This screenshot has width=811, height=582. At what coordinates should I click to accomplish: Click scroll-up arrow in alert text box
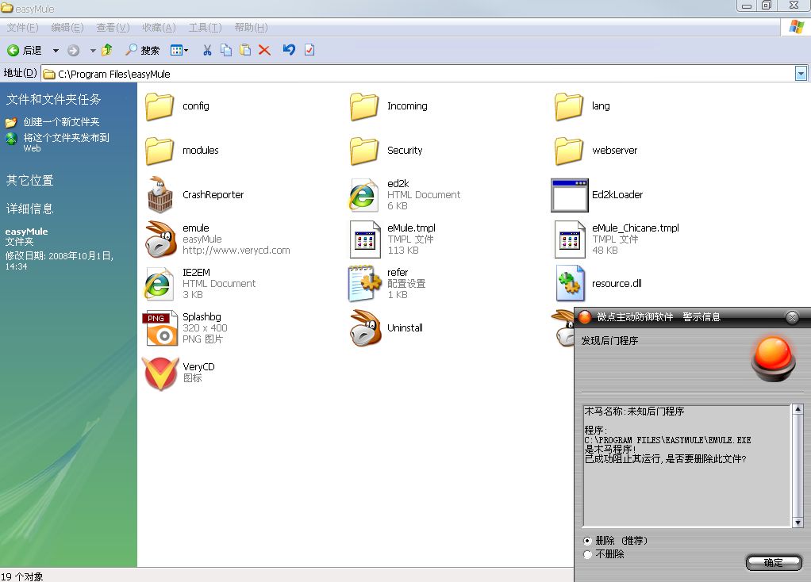[x=798, y=409]
